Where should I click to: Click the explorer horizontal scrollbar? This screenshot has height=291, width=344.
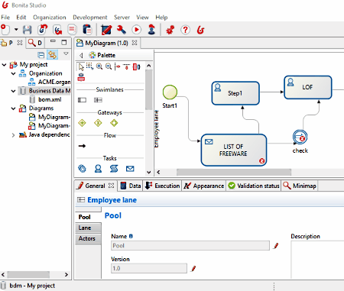[28, 274]
